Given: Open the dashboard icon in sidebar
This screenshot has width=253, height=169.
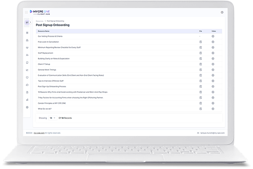Looking at the screenshot, I should click(x=27, y=33).
